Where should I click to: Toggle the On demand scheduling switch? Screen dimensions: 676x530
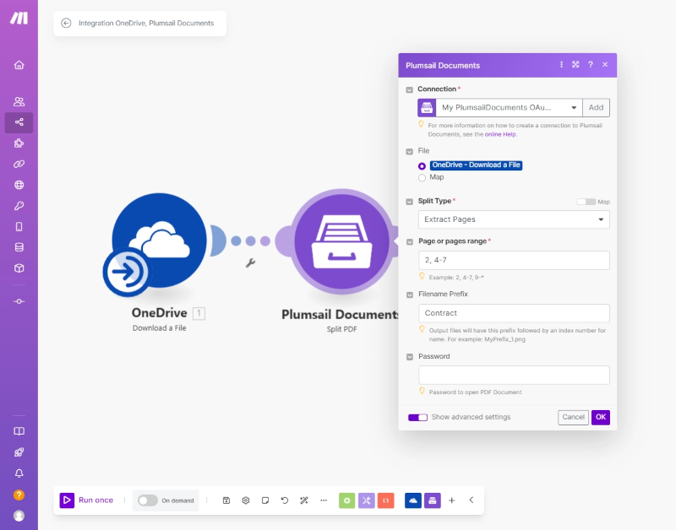coord(147,500)
